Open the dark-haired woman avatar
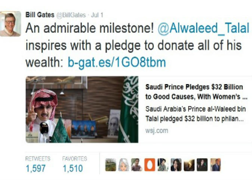Image resolution: width=252 pixels, height=181 pixels. (x=176, y=165)
